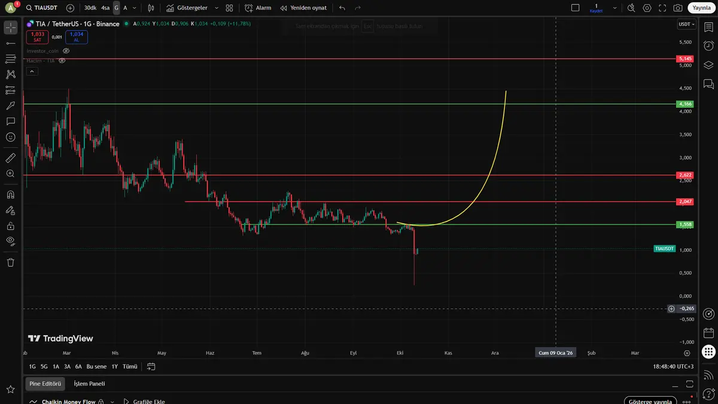
Task: Select the brush drawing tool
Action: (x=10, y=105)
